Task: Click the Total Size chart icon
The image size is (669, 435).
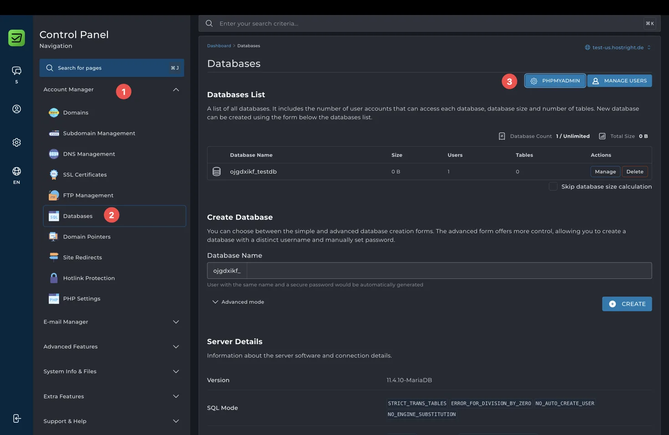Action: click(x=602, y=136)
